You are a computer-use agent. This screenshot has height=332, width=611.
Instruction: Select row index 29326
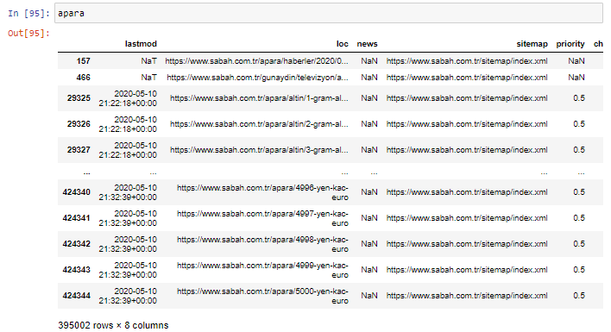[79, 124]
